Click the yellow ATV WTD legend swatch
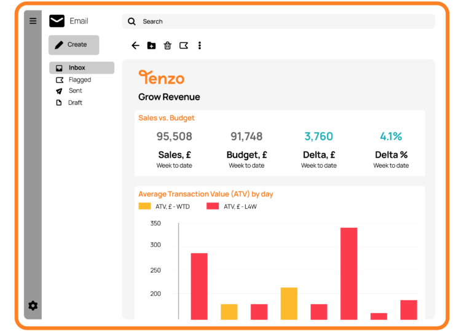 tap(144, 206)
